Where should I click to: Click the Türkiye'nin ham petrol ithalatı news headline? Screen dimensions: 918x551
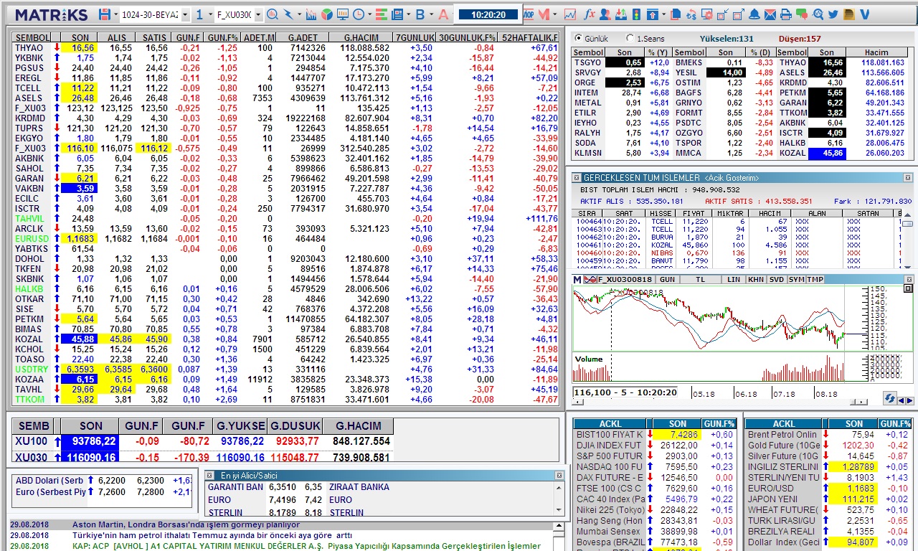point(212,535)
